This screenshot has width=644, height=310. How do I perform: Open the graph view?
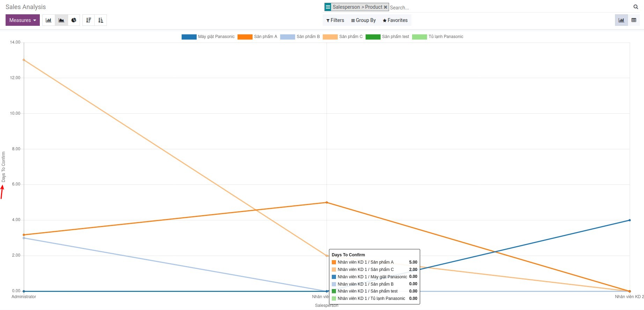point(621,20)
